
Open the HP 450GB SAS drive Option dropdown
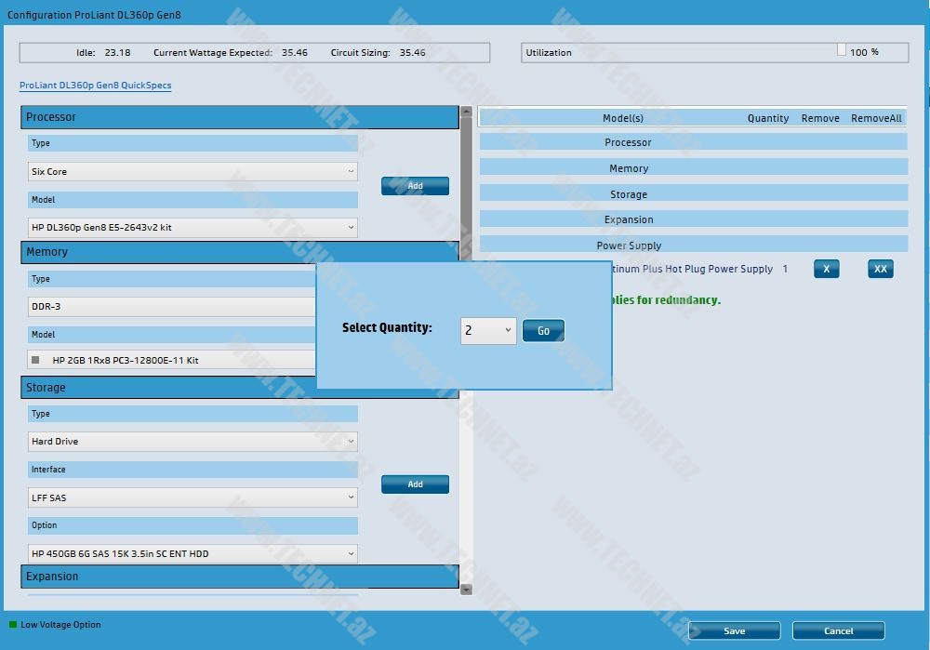click(x=193, y=554)
